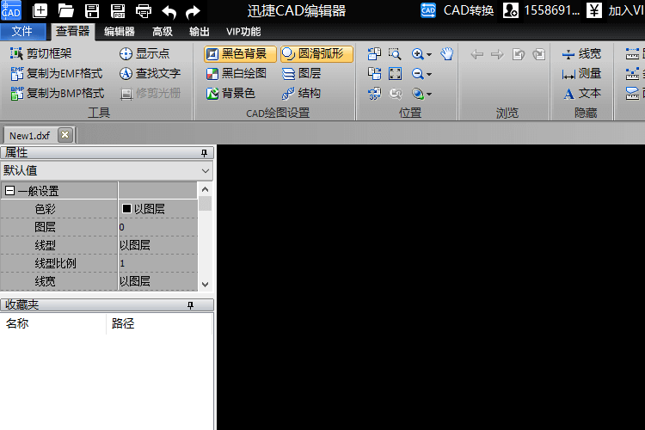Click the rotate 35 degrees icon

(374, 94)
